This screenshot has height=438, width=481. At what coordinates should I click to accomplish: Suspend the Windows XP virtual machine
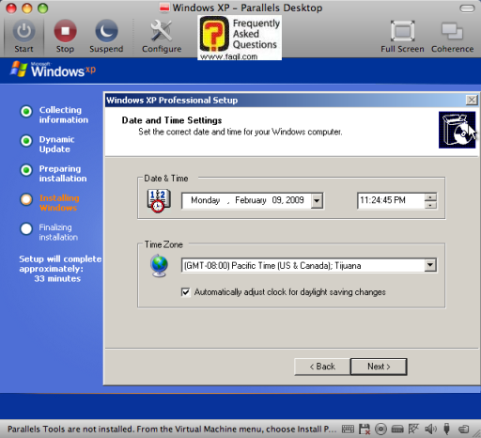point(106,36)
